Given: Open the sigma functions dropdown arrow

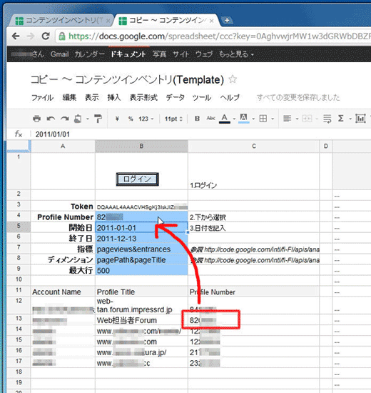Looking at the screenshot, I should [350, 119].
